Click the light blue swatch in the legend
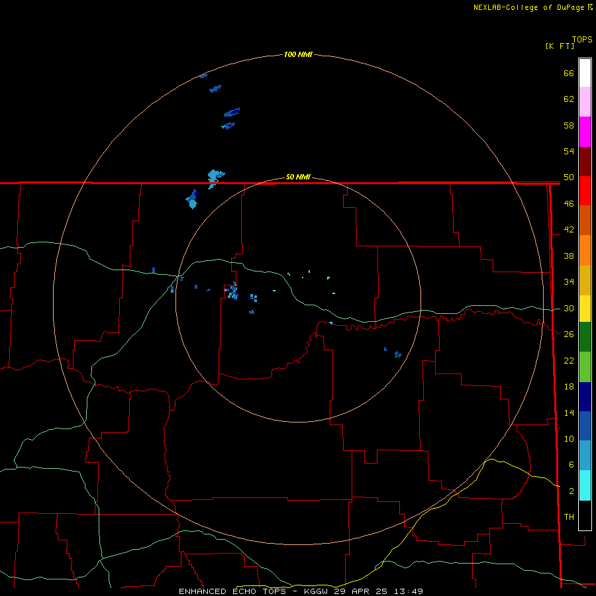 585,456
